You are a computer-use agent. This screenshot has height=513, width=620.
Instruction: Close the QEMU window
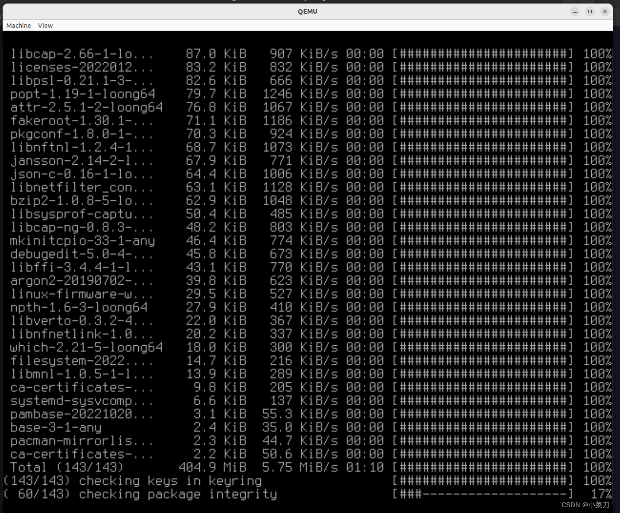[x=605, y=11]
